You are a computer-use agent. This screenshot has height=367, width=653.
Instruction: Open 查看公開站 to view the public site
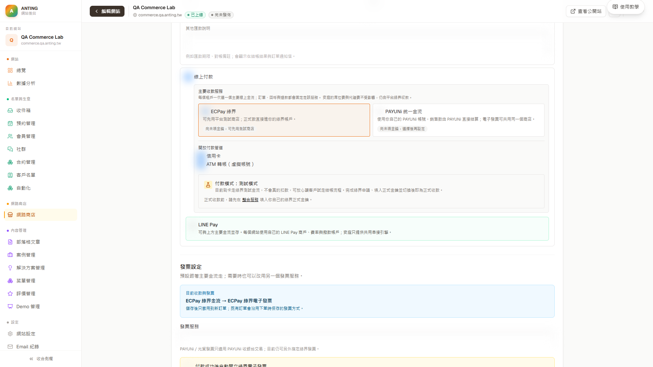click(586, 11)
